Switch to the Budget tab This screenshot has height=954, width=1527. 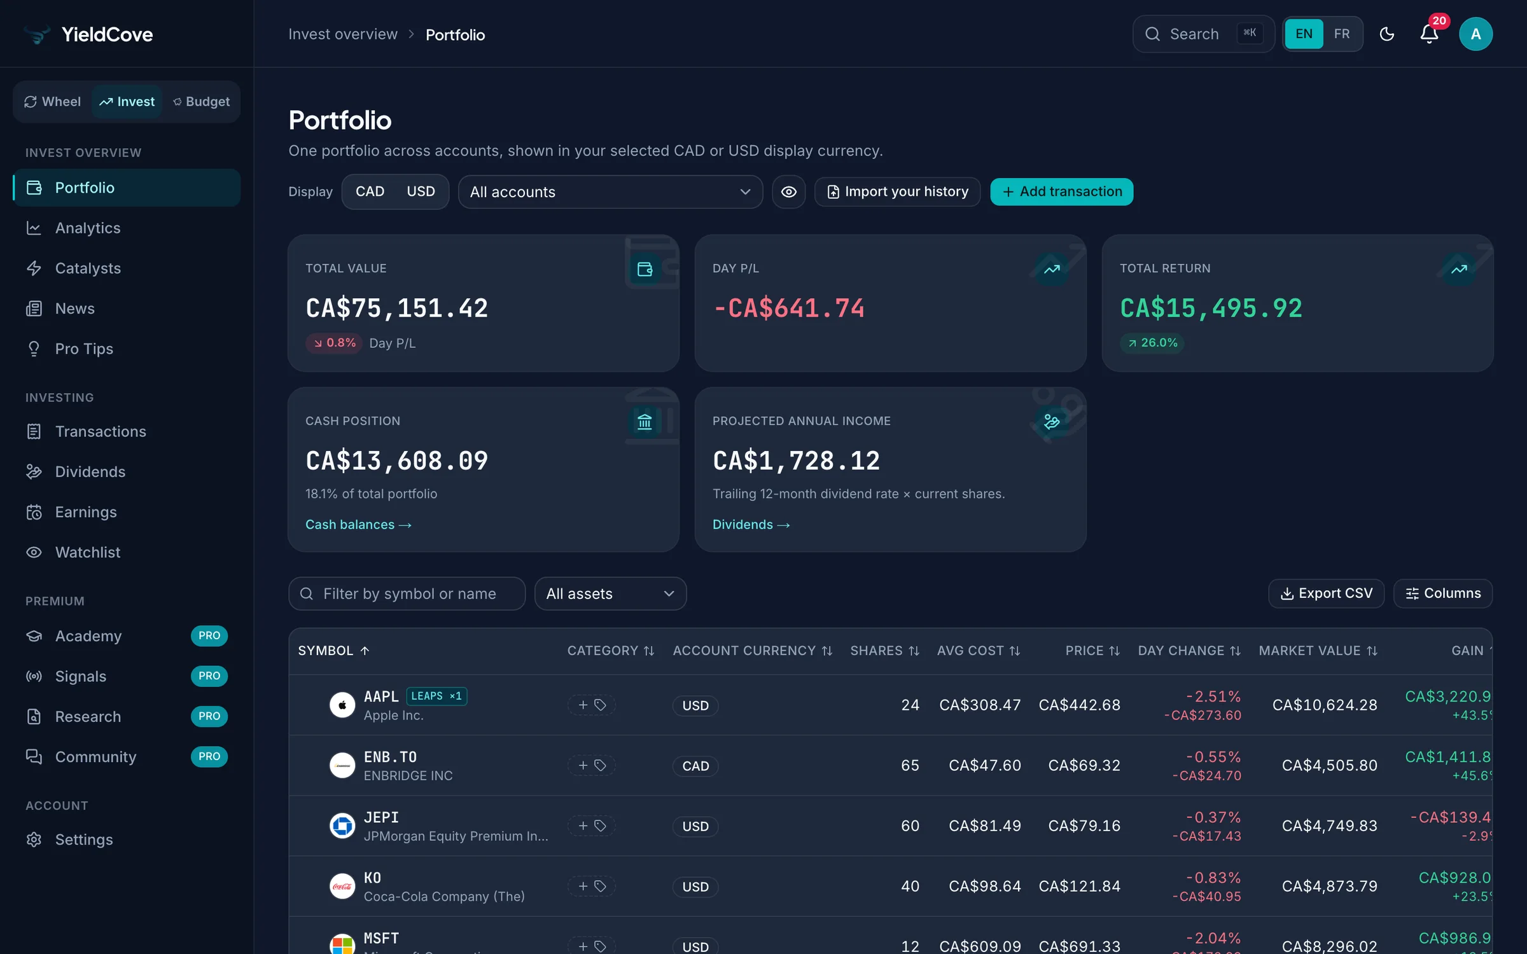pyautogui.click(x=201, y=101)
